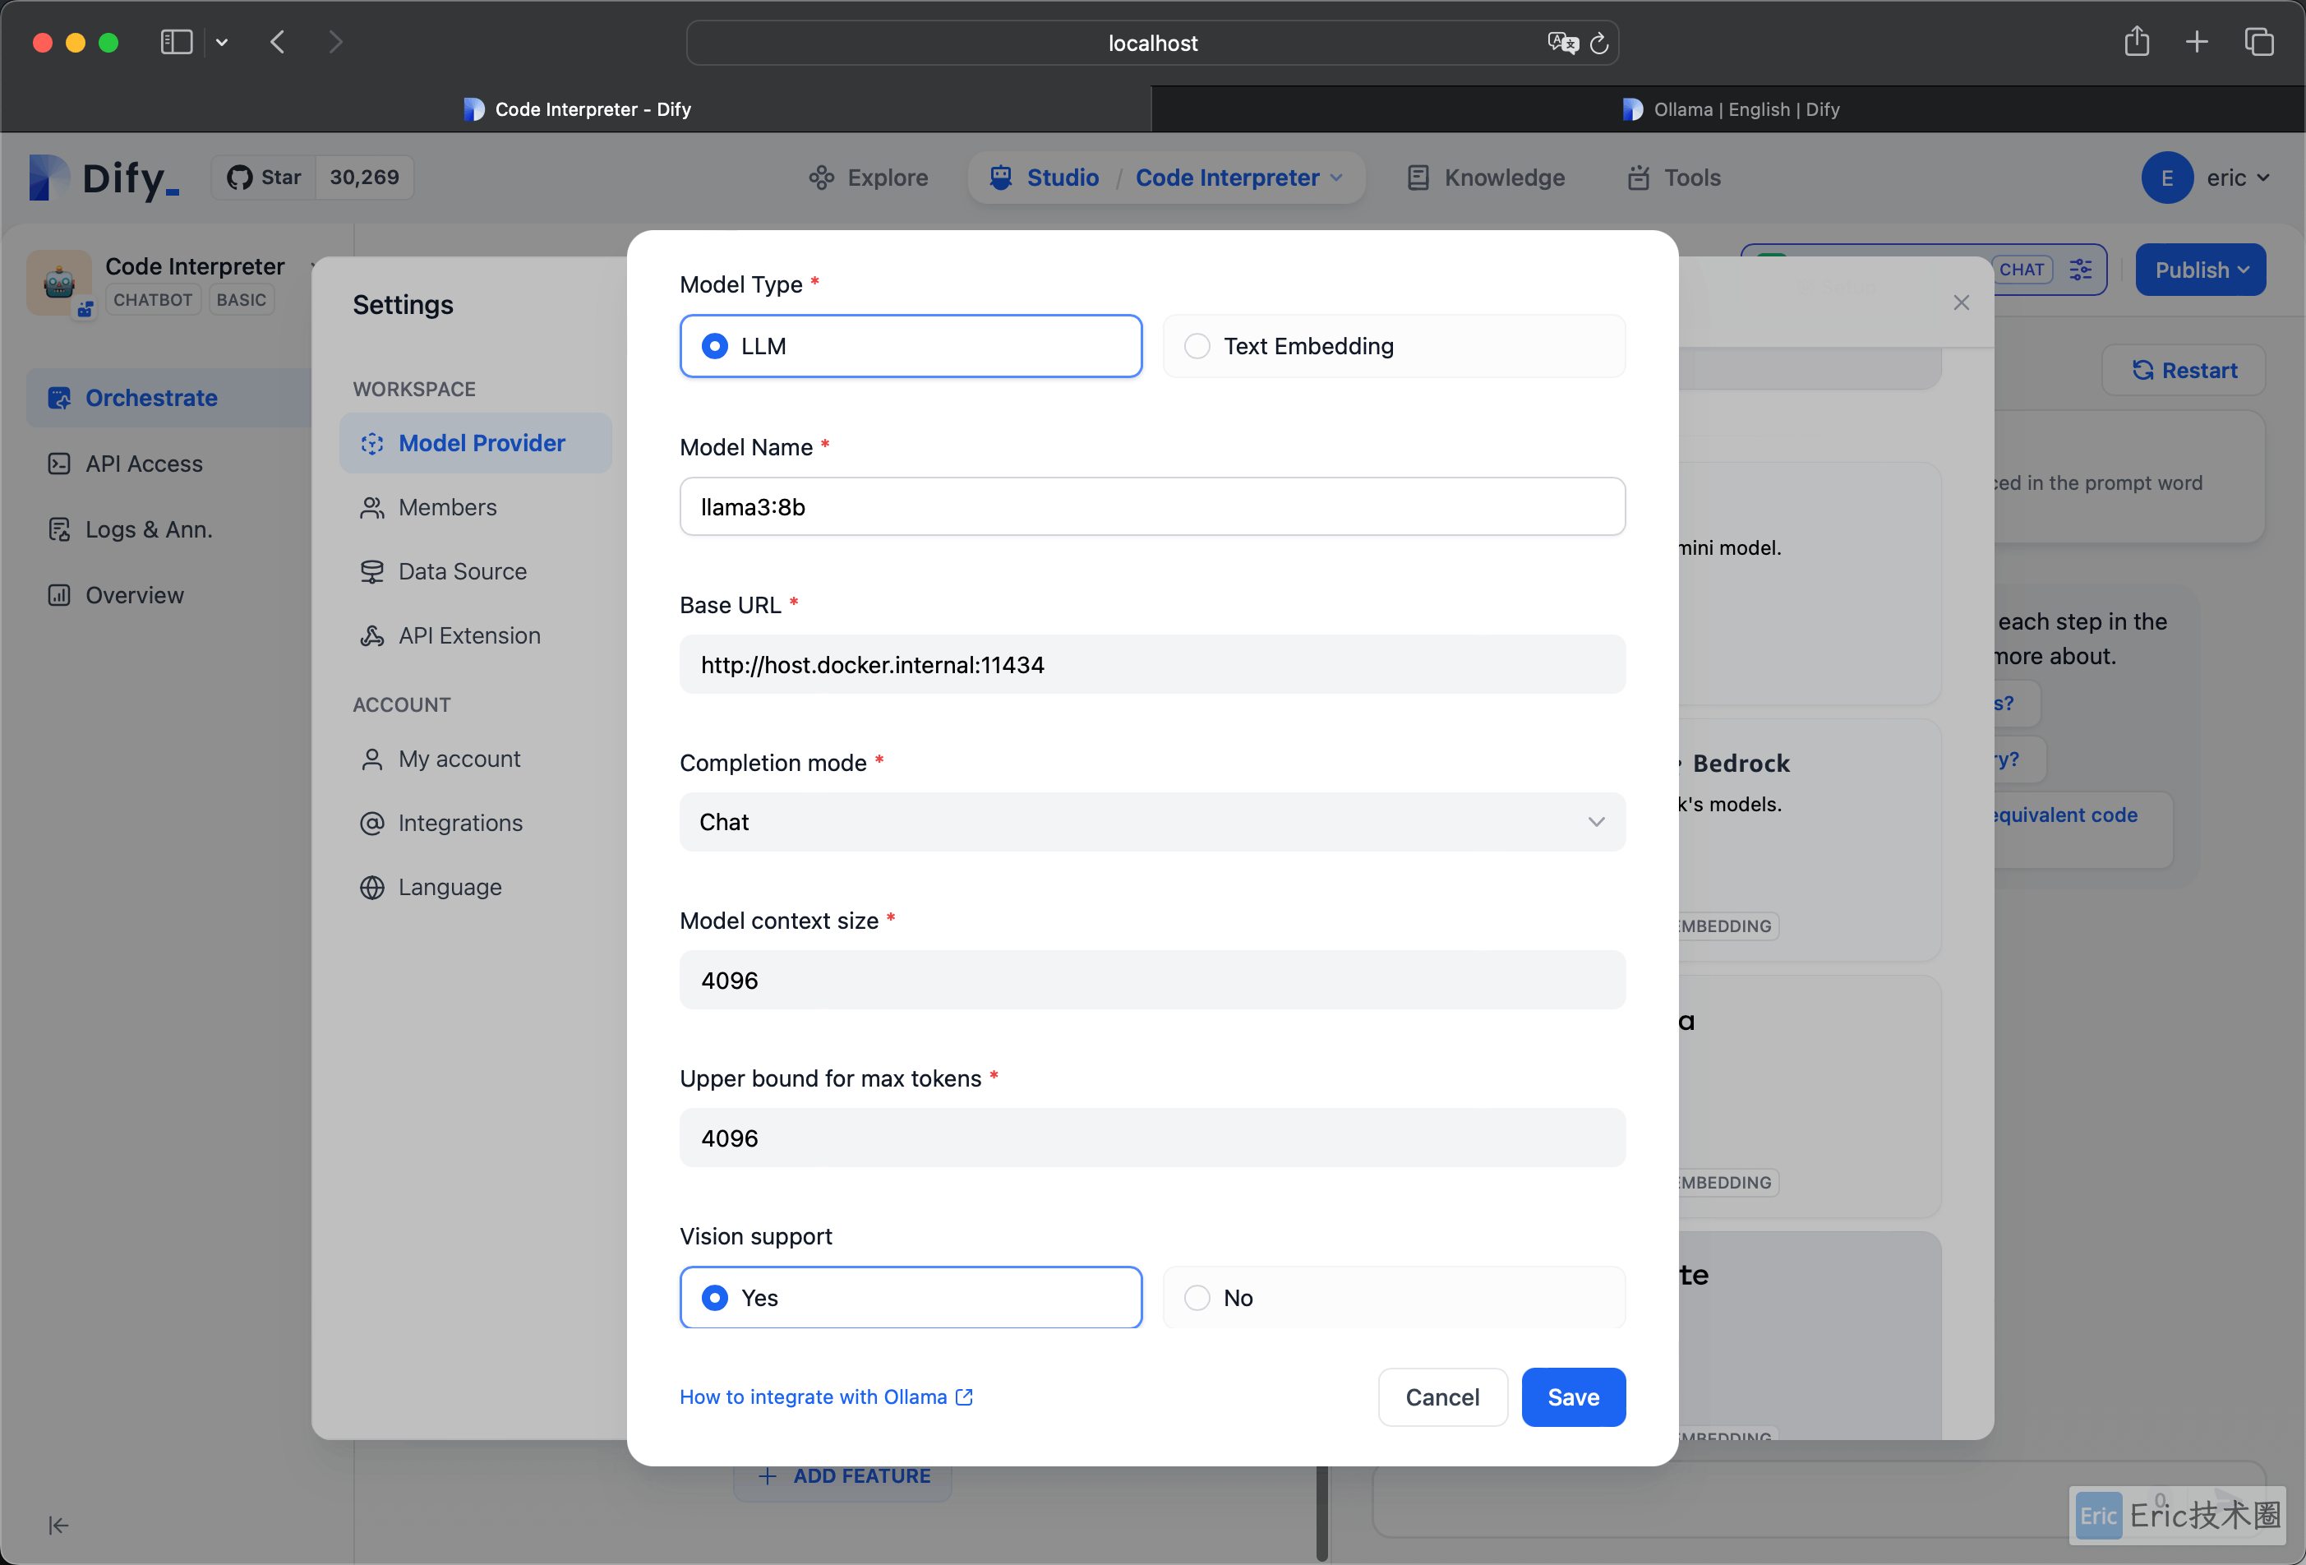Open the Studio navigation item
This screenshot has width=2306, height=1565.
tap(1044, 178)
